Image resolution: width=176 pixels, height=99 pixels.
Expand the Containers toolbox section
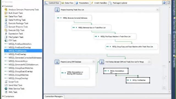pyautogui.click(x=3, y=96)
